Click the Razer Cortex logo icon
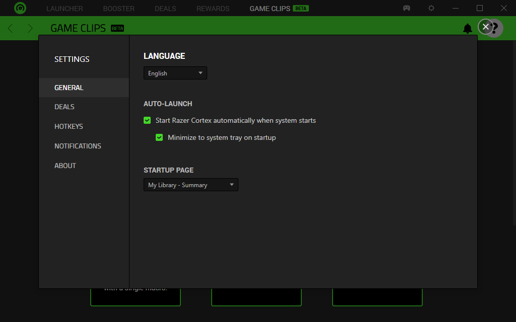The image size is (516, 322). 20,8
